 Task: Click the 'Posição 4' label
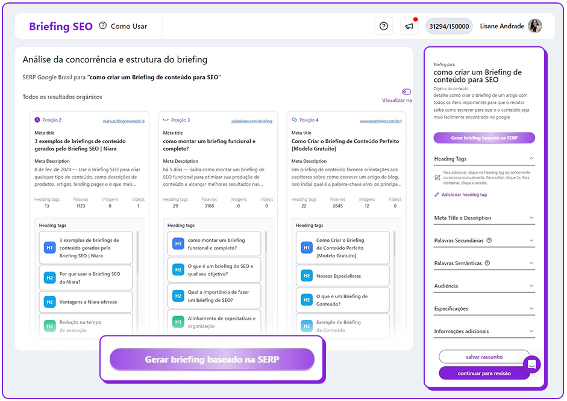pos(309,120)
